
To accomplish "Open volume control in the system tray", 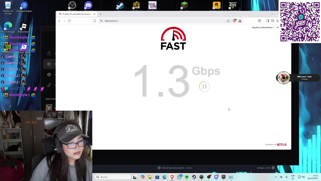I will click(303, 177).
